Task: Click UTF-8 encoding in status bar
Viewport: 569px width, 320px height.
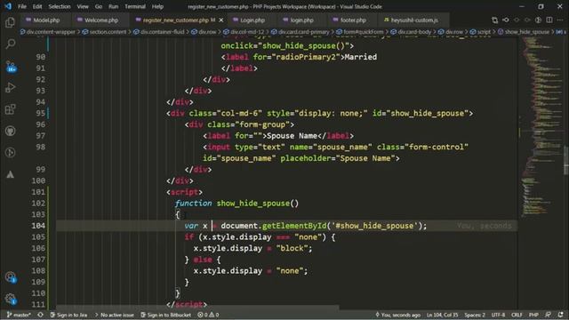Action: (x=498, y=315)
